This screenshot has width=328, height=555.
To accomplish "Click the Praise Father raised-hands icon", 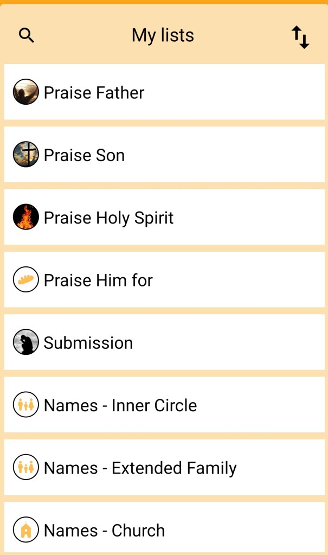I will coord(26,92).
